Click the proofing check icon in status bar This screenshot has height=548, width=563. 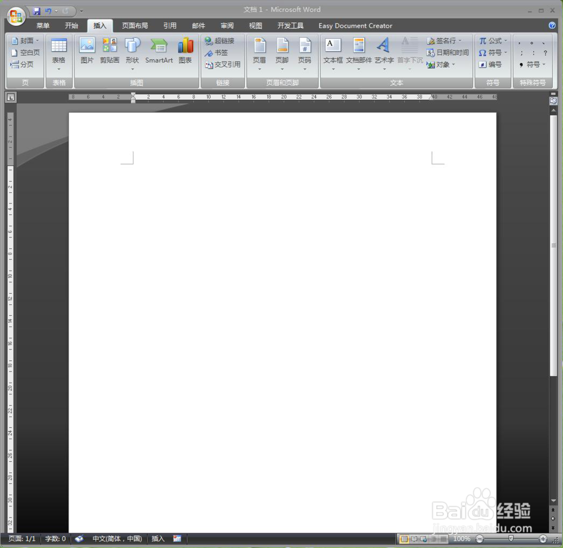click(79, 538)
